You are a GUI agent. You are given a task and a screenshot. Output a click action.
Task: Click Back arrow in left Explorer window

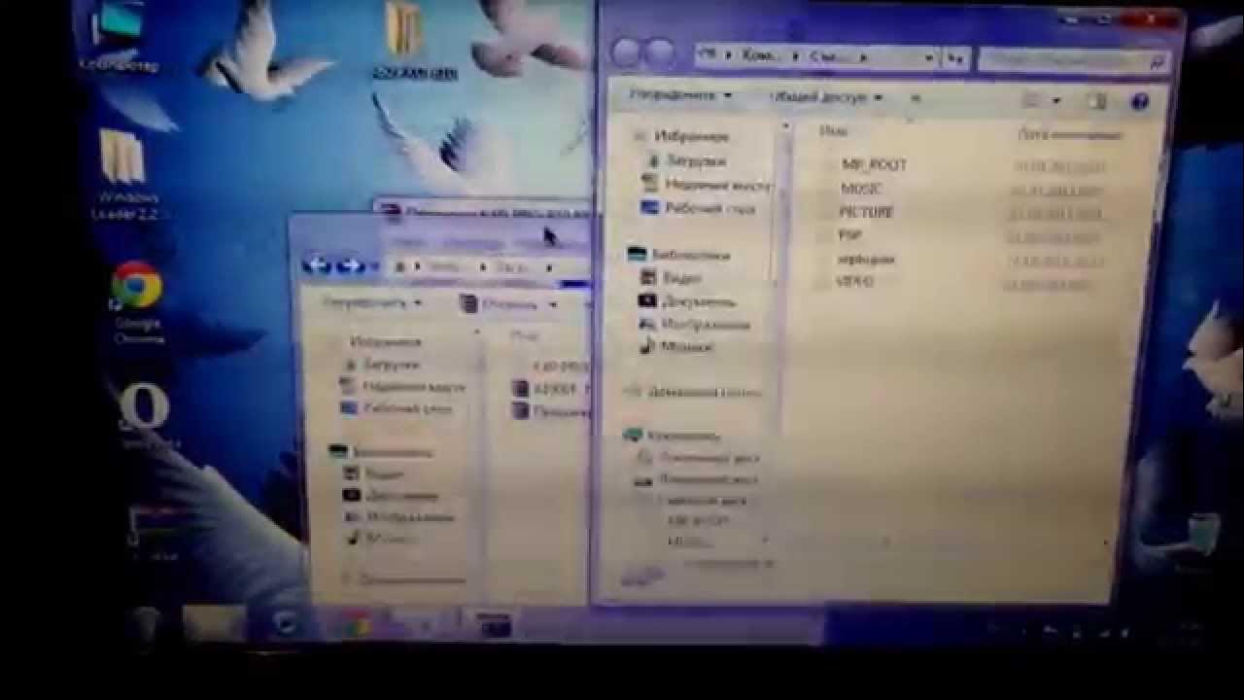(x=316, y=264)
